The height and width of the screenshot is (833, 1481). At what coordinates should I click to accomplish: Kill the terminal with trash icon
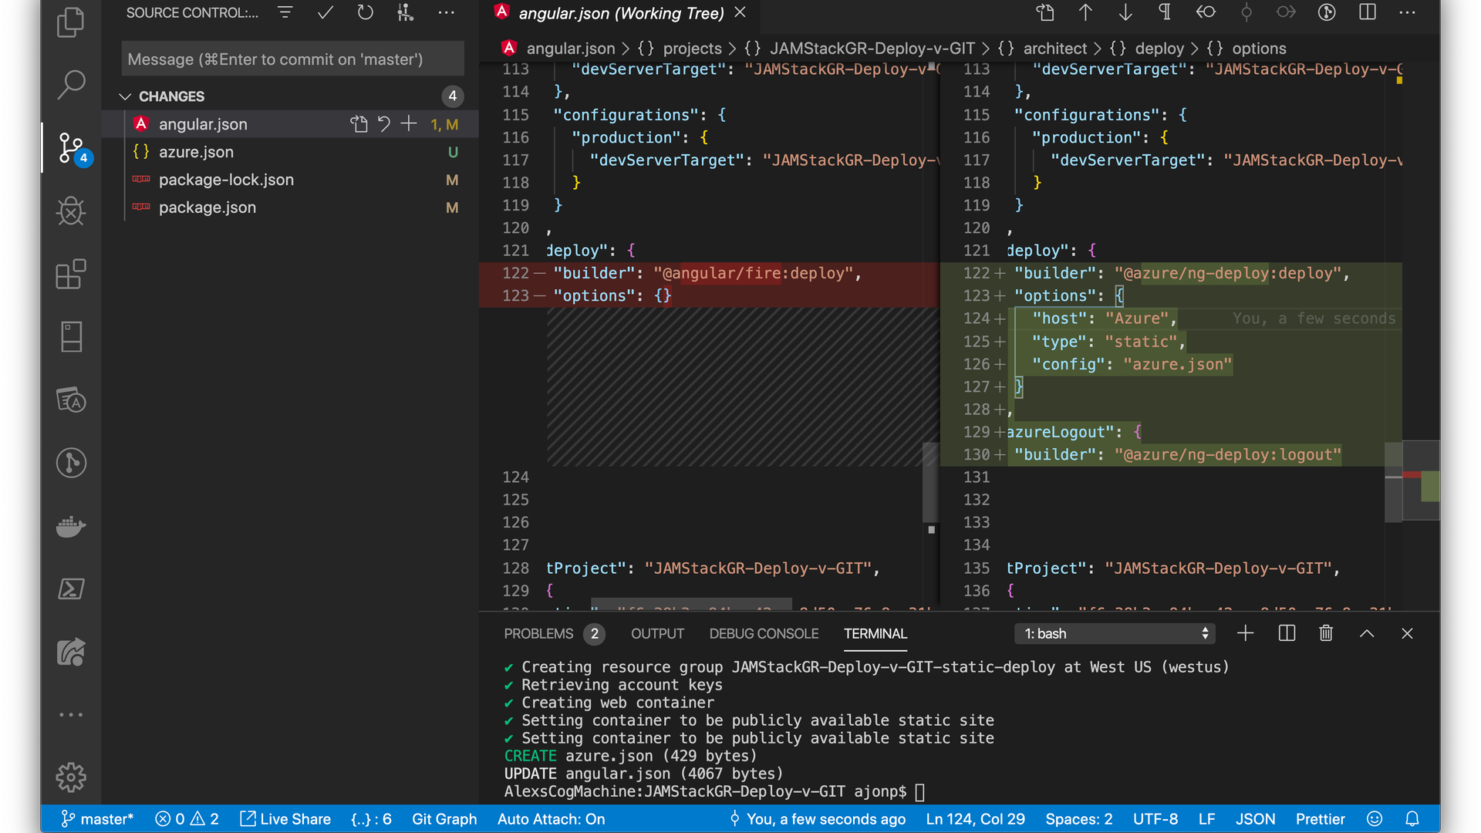click(1326, 633)
